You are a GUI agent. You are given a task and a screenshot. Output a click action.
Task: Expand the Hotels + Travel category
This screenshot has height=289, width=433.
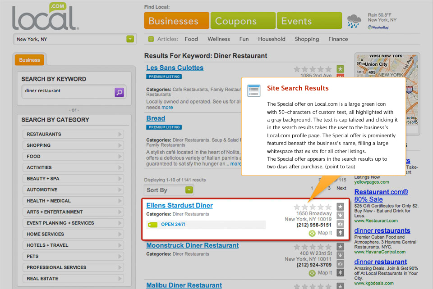[x=73, y=245]
